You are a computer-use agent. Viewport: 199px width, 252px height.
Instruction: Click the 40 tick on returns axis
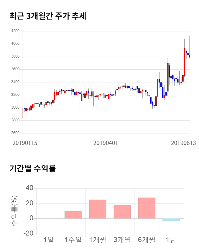(30, 188)
